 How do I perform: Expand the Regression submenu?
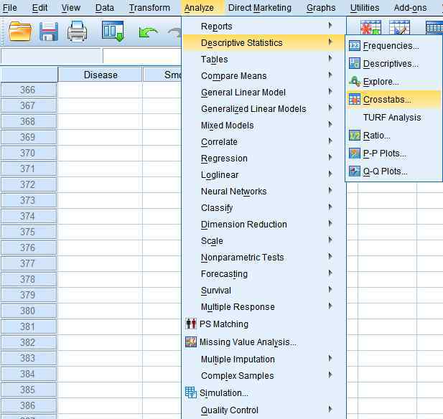224,159
